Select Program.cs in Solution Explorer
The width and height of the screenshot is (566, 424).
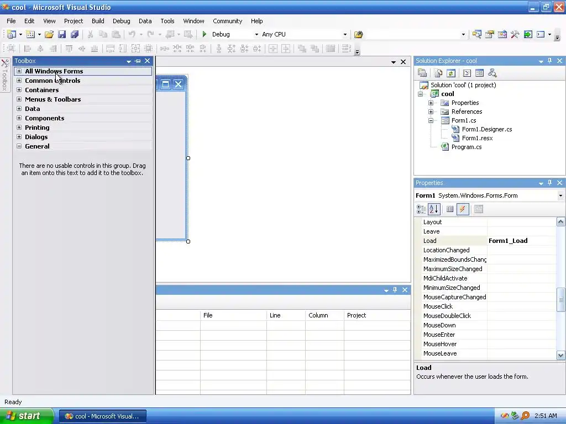pyautogui.click(x=467, y=147)
